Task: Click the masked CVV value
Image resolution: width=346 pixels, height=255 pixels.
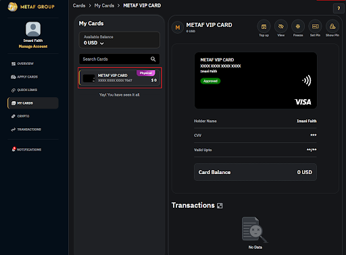Action: 314,136
